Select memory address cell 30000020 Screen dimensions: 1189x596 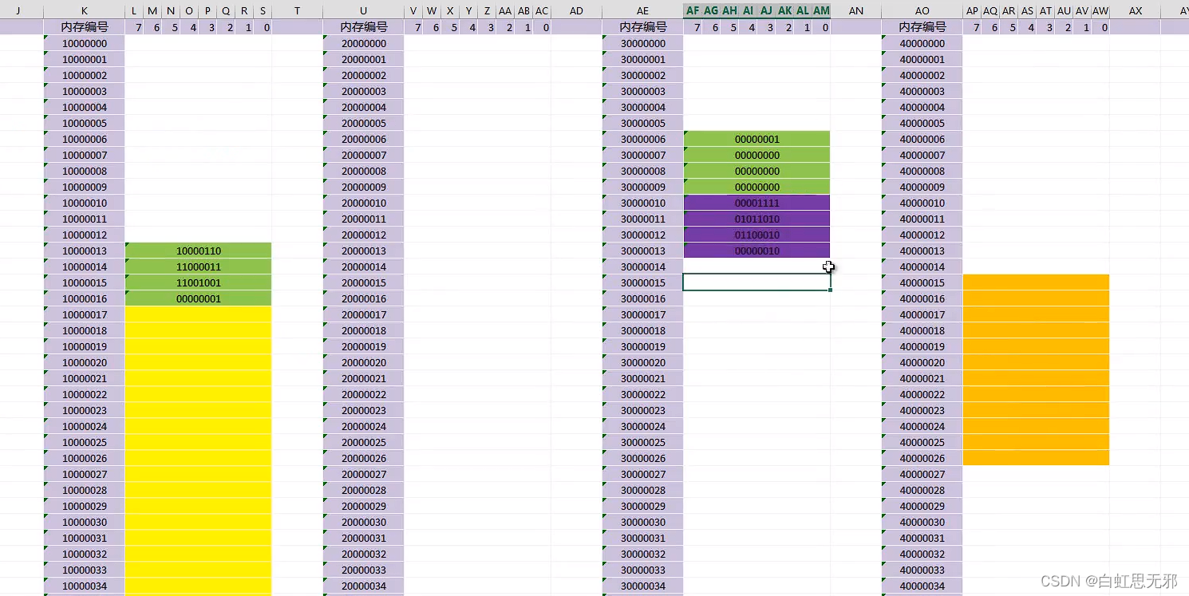[x=643, y=362]
